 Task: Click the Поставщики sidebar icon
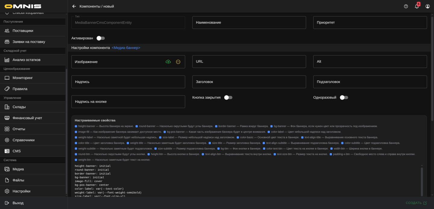click(x=7, y=31)
